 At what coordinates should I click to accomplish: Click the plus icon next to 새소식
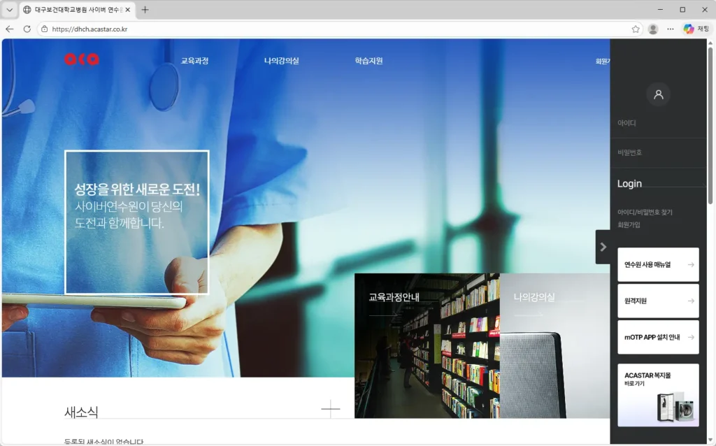[x=330, y=410]
